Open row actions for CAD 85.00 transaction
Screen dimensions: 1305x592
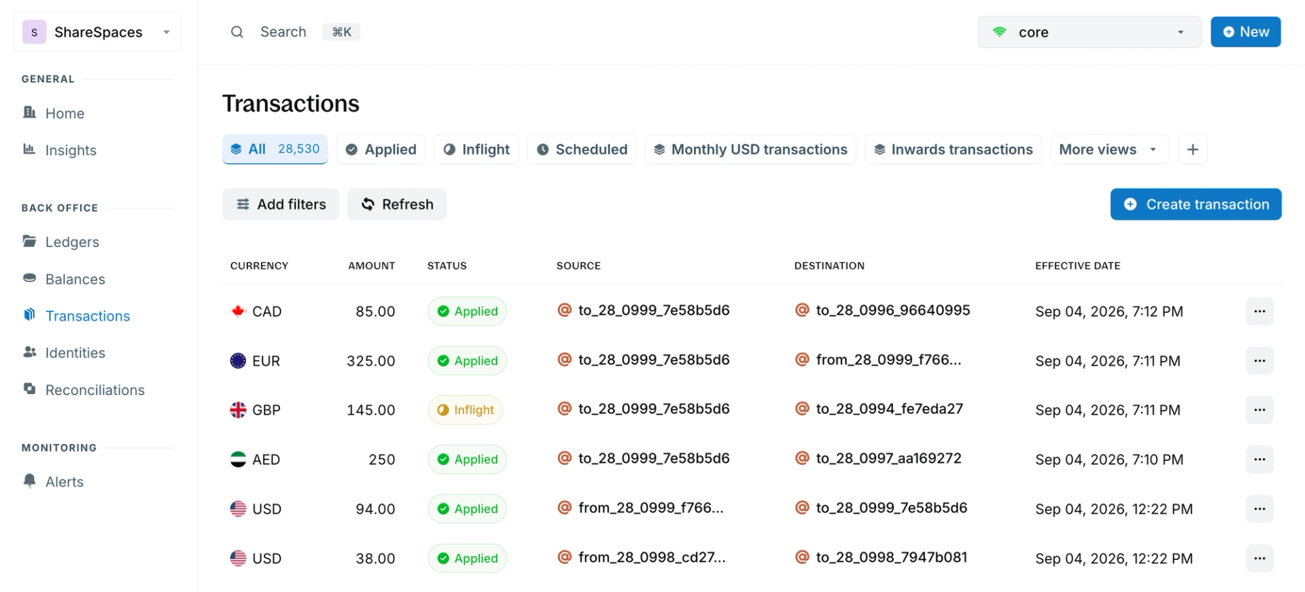(1259, 311)
